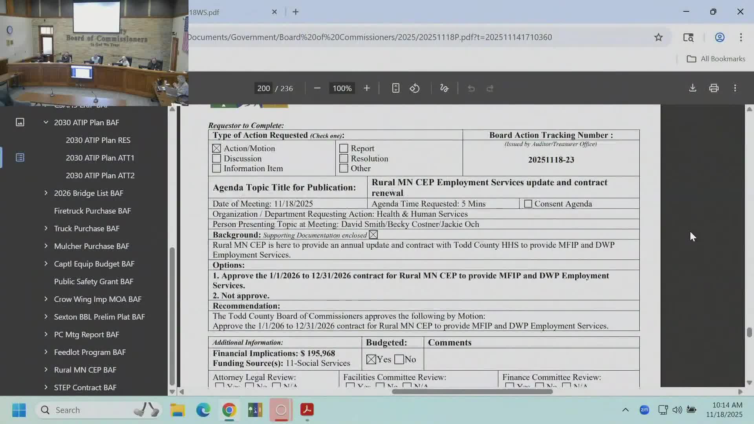
Task: Select the draw annotation tool
Action: [x=444, y=88]
